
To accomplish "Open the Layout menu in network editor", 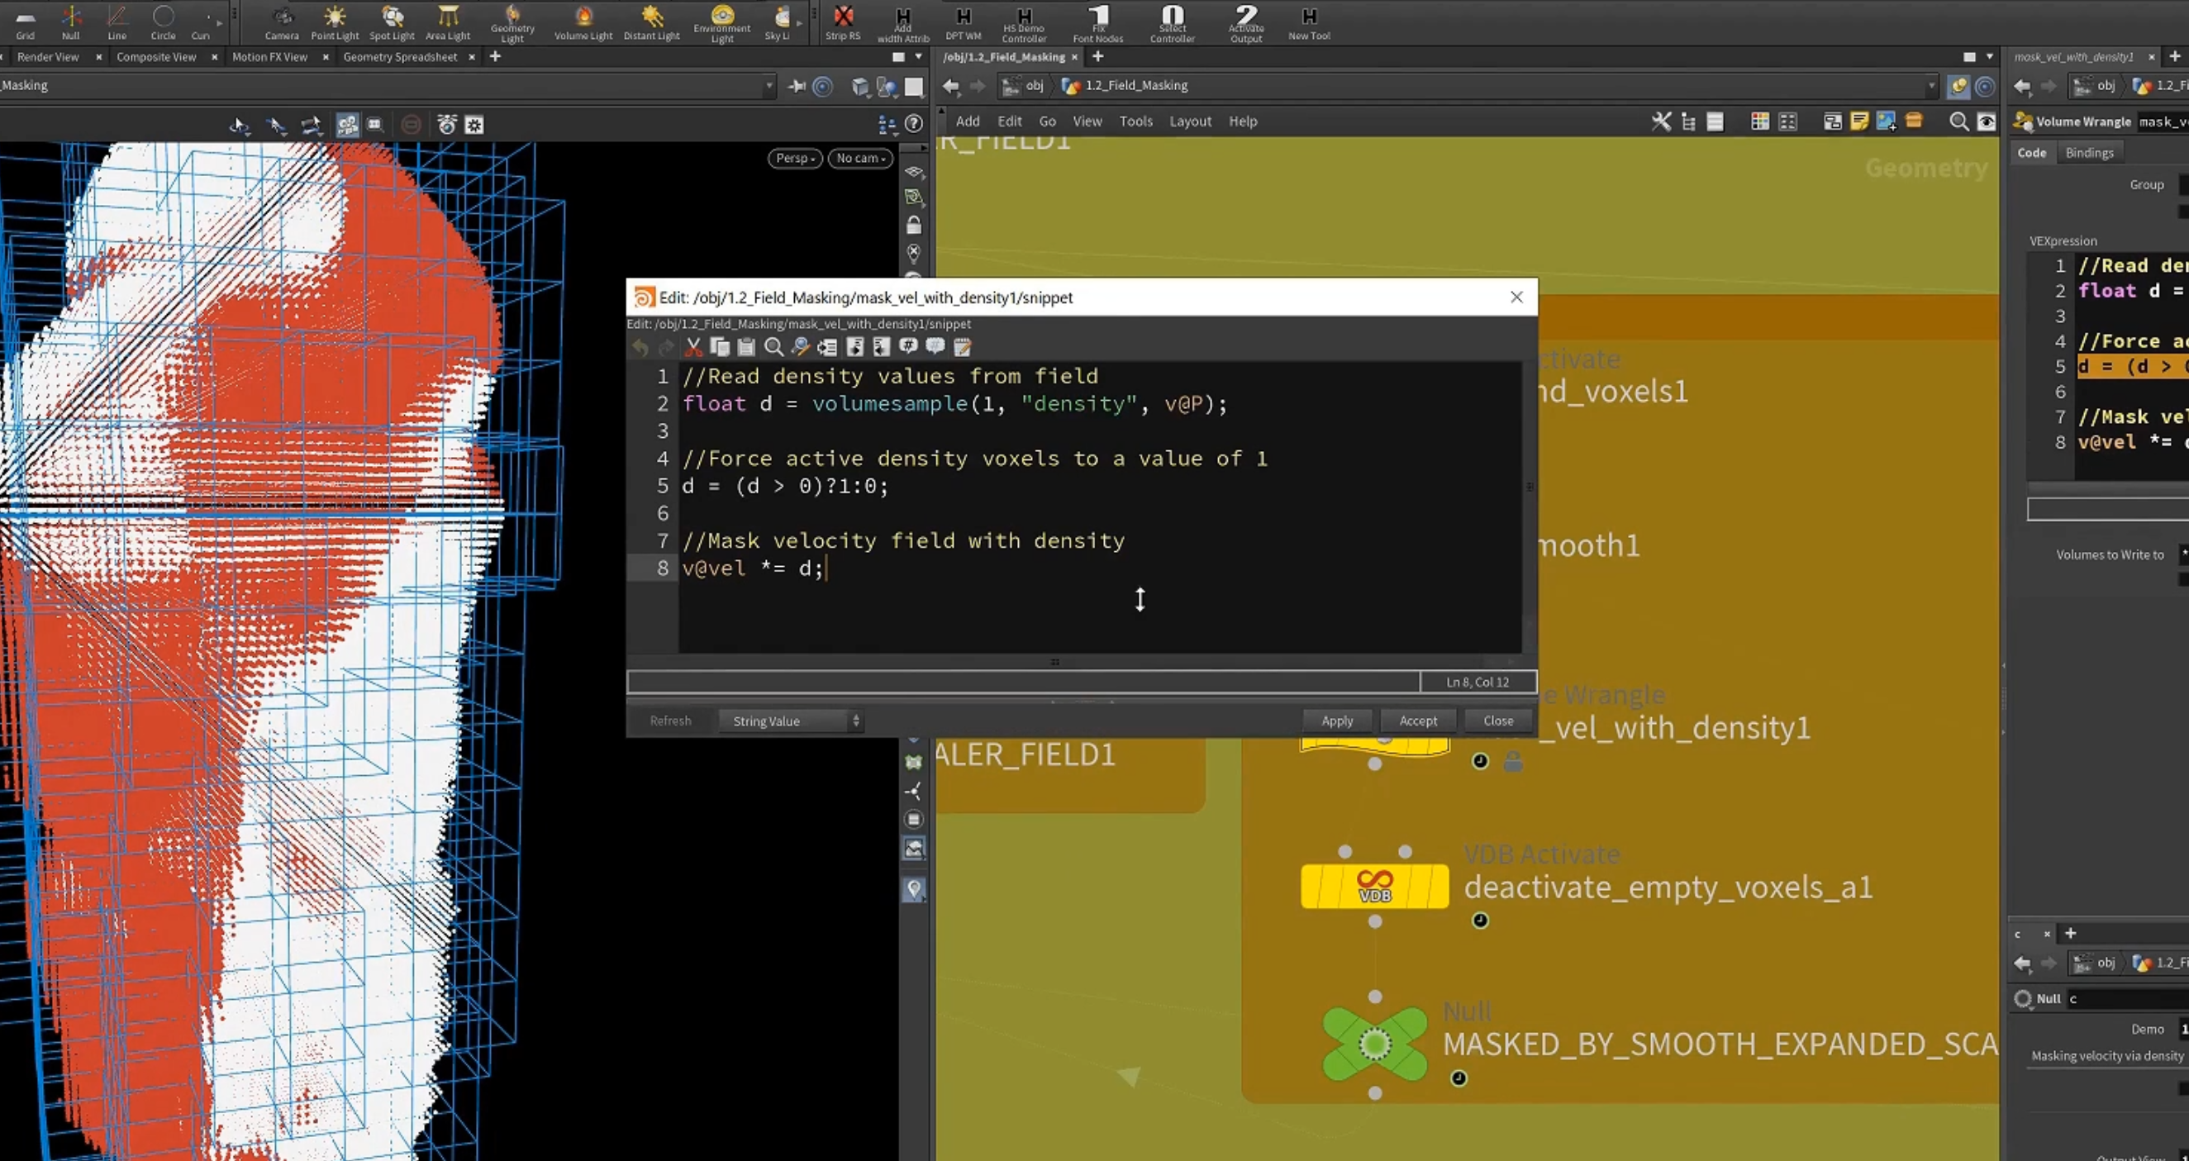I will [1190, 121].
